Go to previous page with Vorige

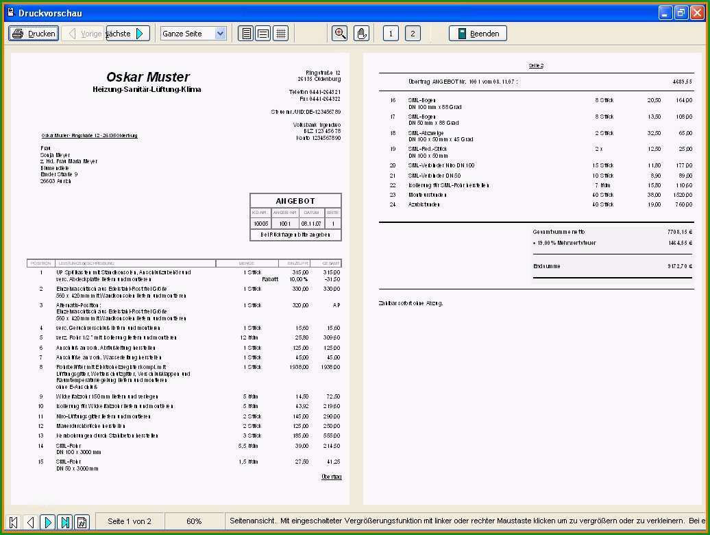(x=84, y=34)
